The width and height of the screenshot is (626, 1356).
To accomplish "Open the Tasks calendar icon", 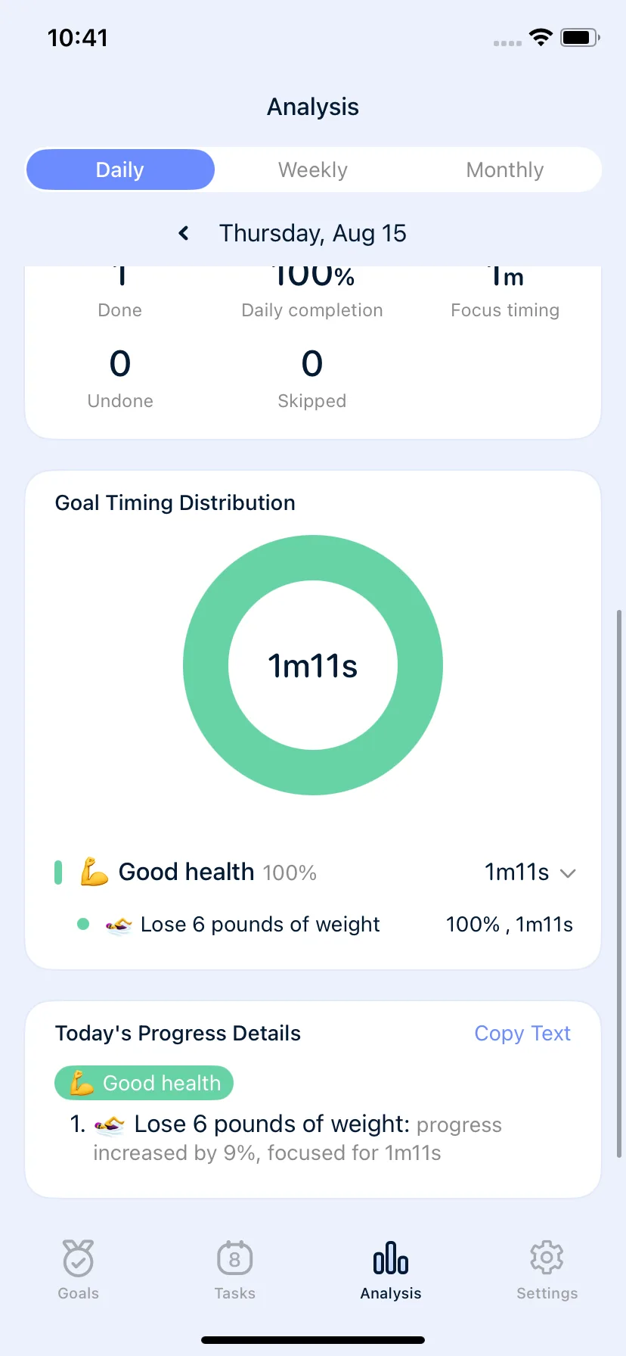I will [234, 1258].
